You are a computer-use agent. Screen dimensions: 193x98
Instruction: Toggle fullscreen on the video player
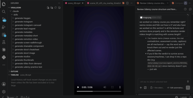(x=112, y=87)
